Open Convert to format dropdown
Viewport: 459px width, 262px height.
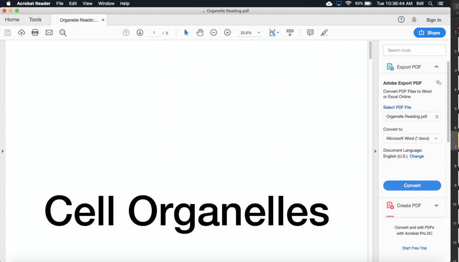(x=412, y=138)
